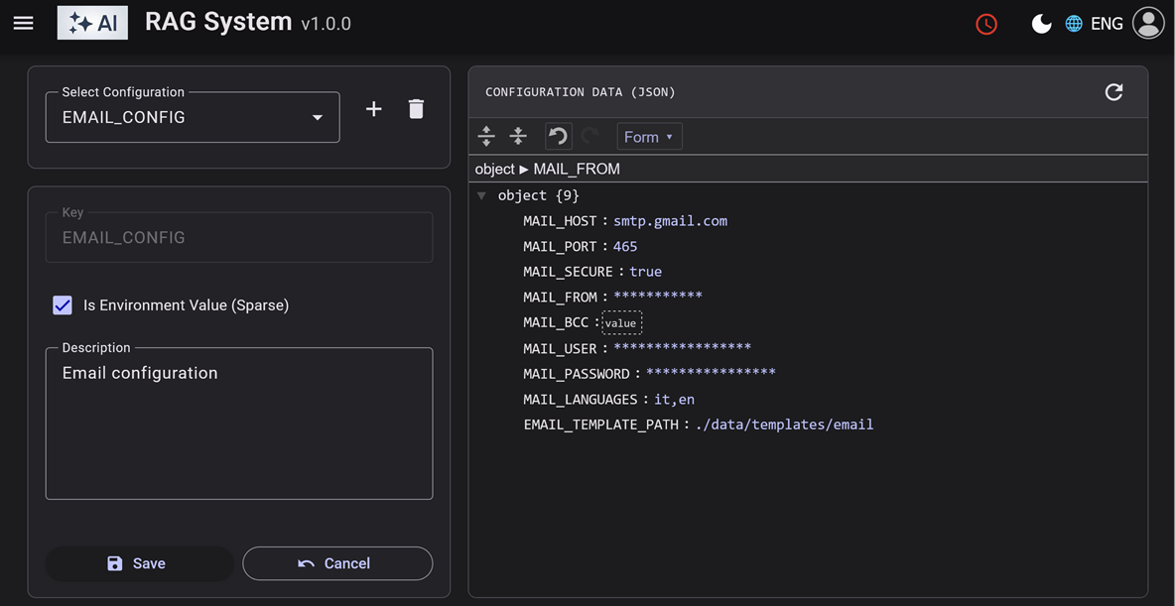Undo the last JSON editor action

click(559, 137)
